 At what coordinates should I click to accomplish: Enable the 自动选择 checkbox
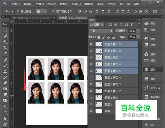tap(18, 11)
